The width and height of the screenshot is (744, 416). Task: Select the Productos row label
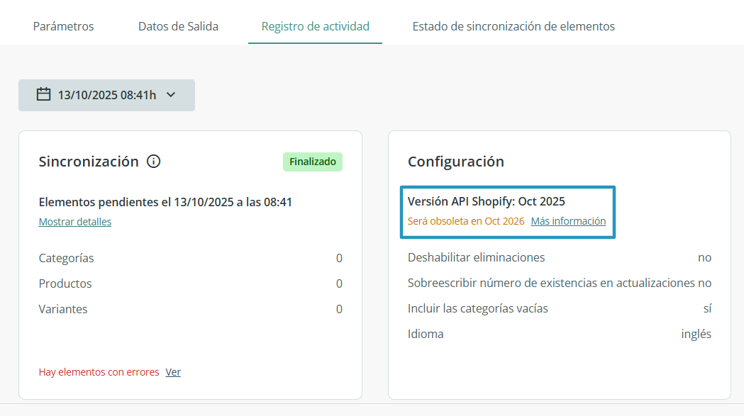tap(65, 283)
